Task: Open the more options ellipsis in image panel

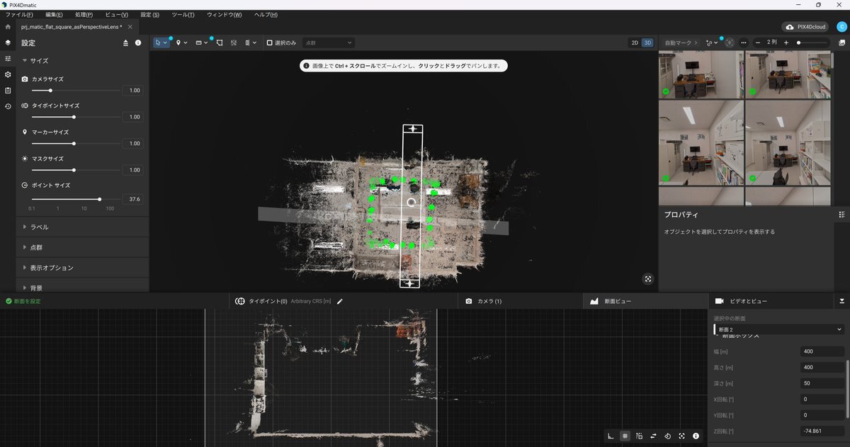Action: click(x=743, y=43)
